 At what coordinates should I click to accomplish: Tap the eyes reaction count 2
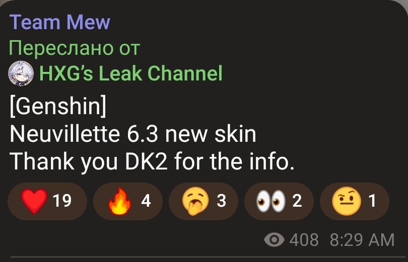tap(297, 201)
